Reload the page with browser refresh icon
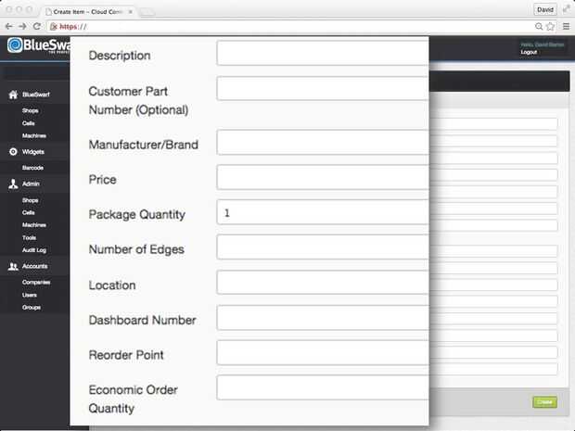 (x=37, y=26)
